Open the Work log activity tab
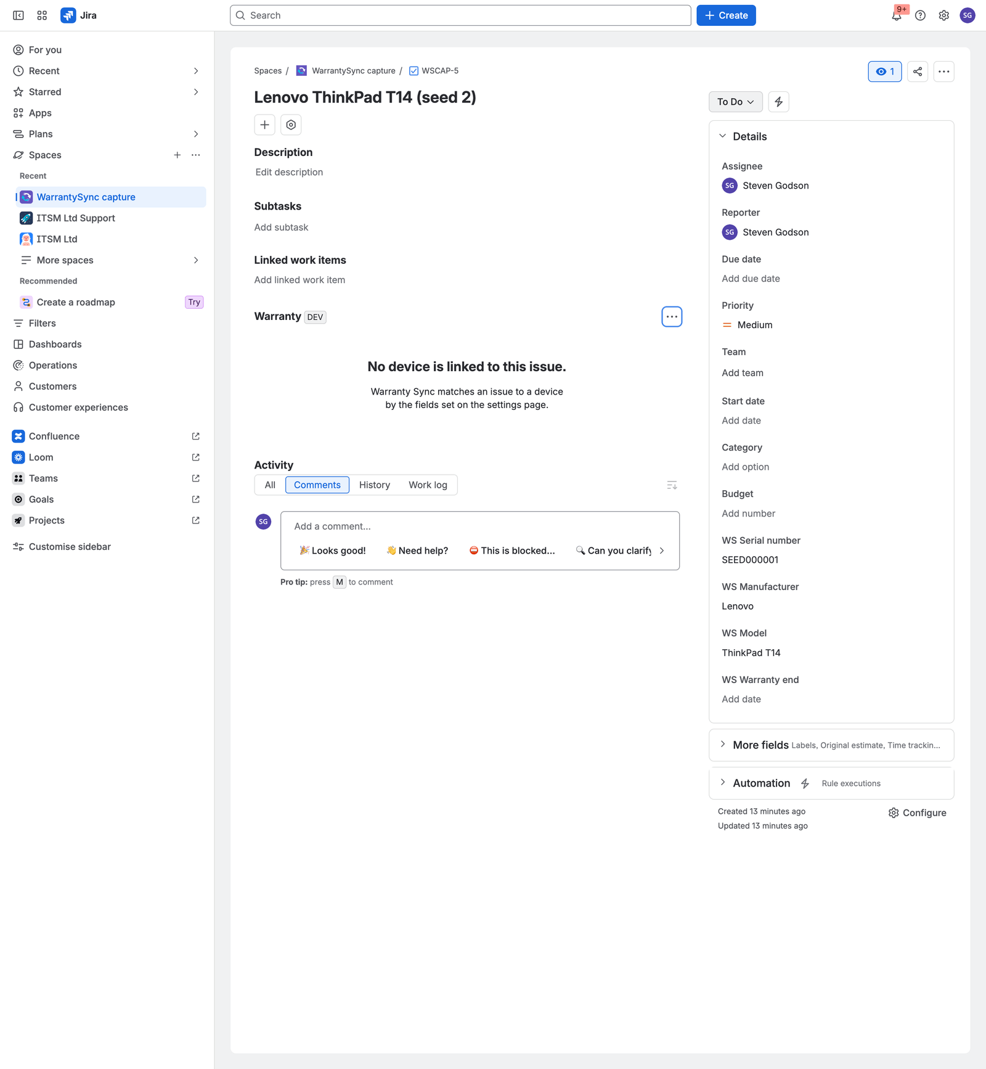This screenshot has height=1069, width=986. click(428, 485)
